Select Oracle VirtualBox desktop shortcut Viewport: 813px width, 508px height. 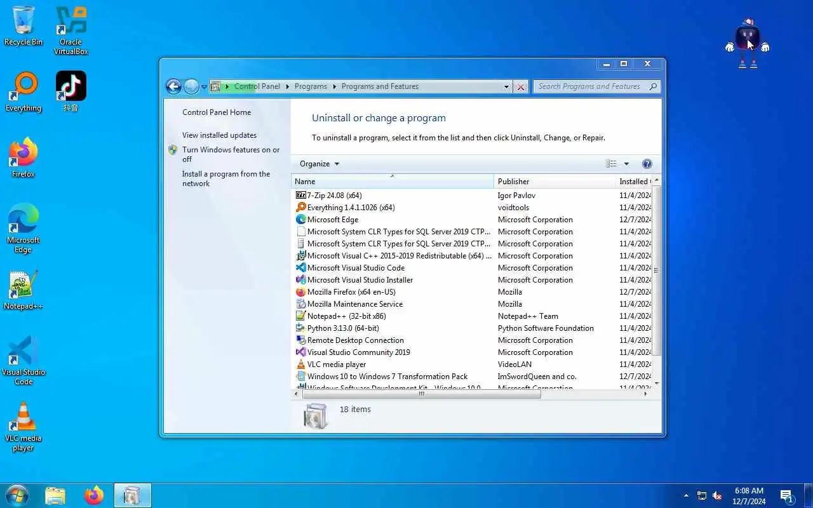tap(71, 30)
